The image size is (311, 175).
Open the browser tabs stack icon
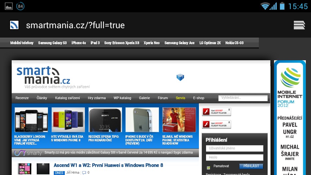(x=299, y=25)
